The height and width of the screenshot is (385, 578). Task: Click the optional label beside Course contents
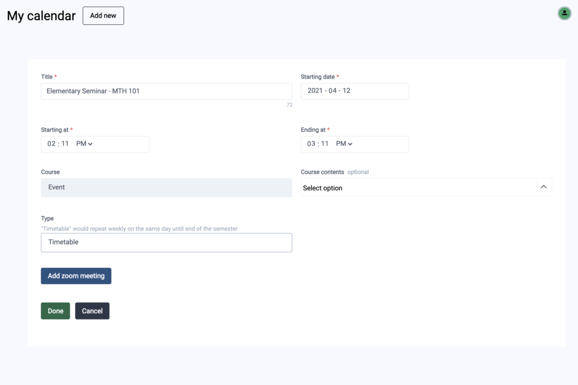click(x=359, y=172)
